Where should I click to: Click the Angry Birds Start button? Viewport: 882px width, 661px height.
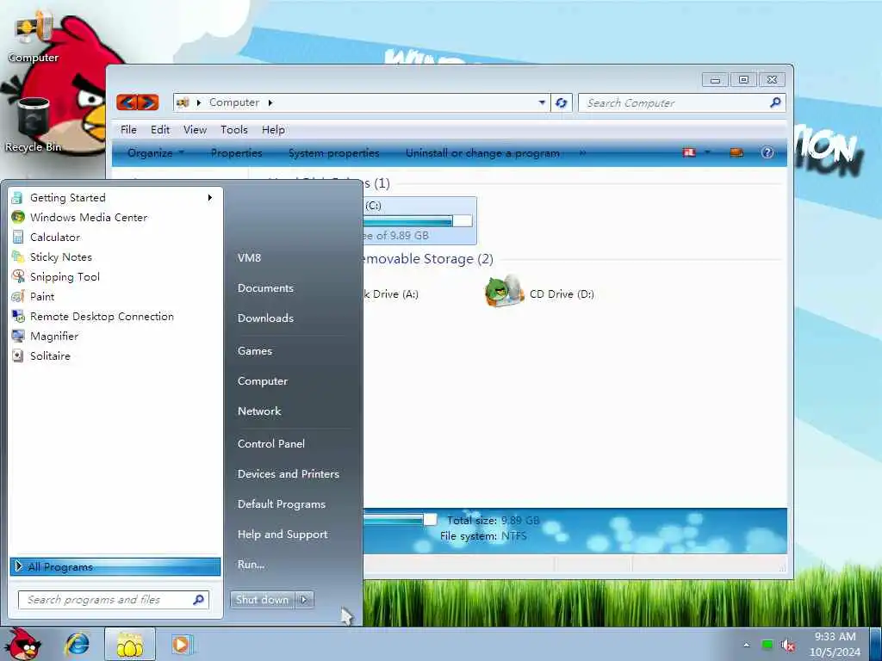(x=22, y=644)
